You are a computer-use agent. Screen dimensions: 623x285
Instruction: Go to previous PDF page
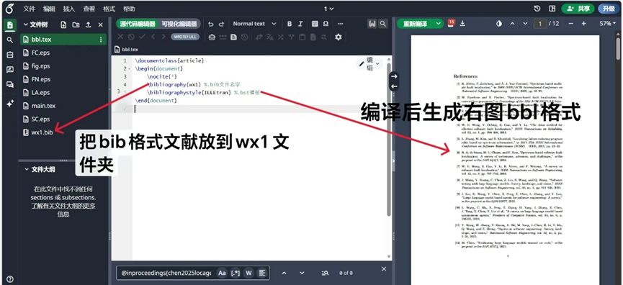tap(513, 24)
